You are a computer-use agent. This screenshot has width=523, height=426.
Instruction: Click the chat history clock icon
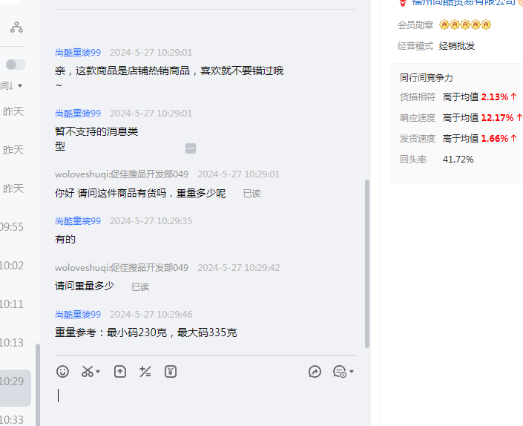pyautogui.click(x=339, y=371)
